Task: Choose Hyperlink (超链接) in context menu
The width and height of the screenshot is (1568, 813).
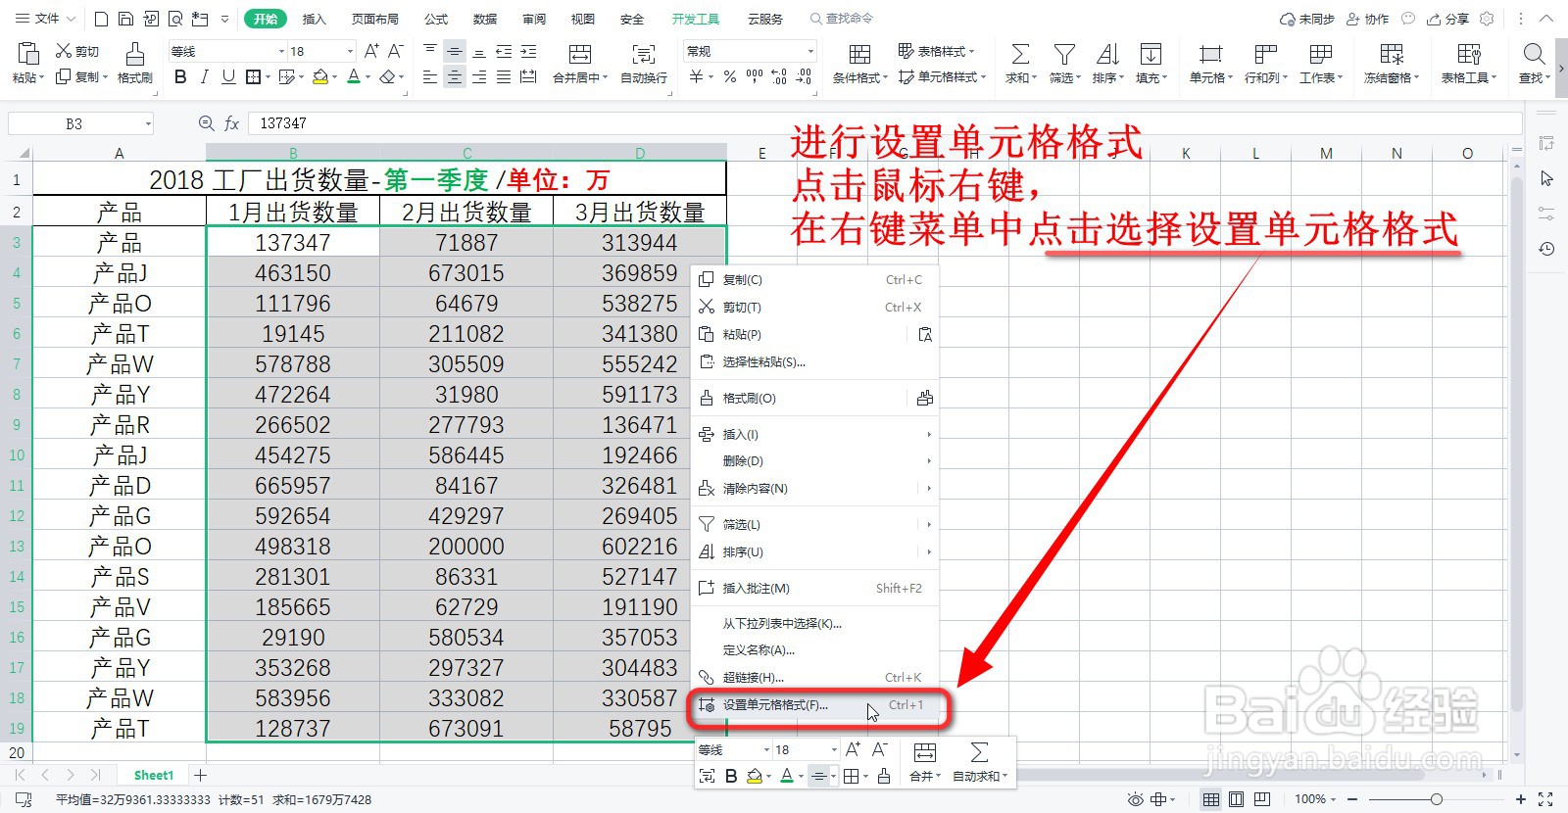Action: pyautogui.click(x=814, y=677)
